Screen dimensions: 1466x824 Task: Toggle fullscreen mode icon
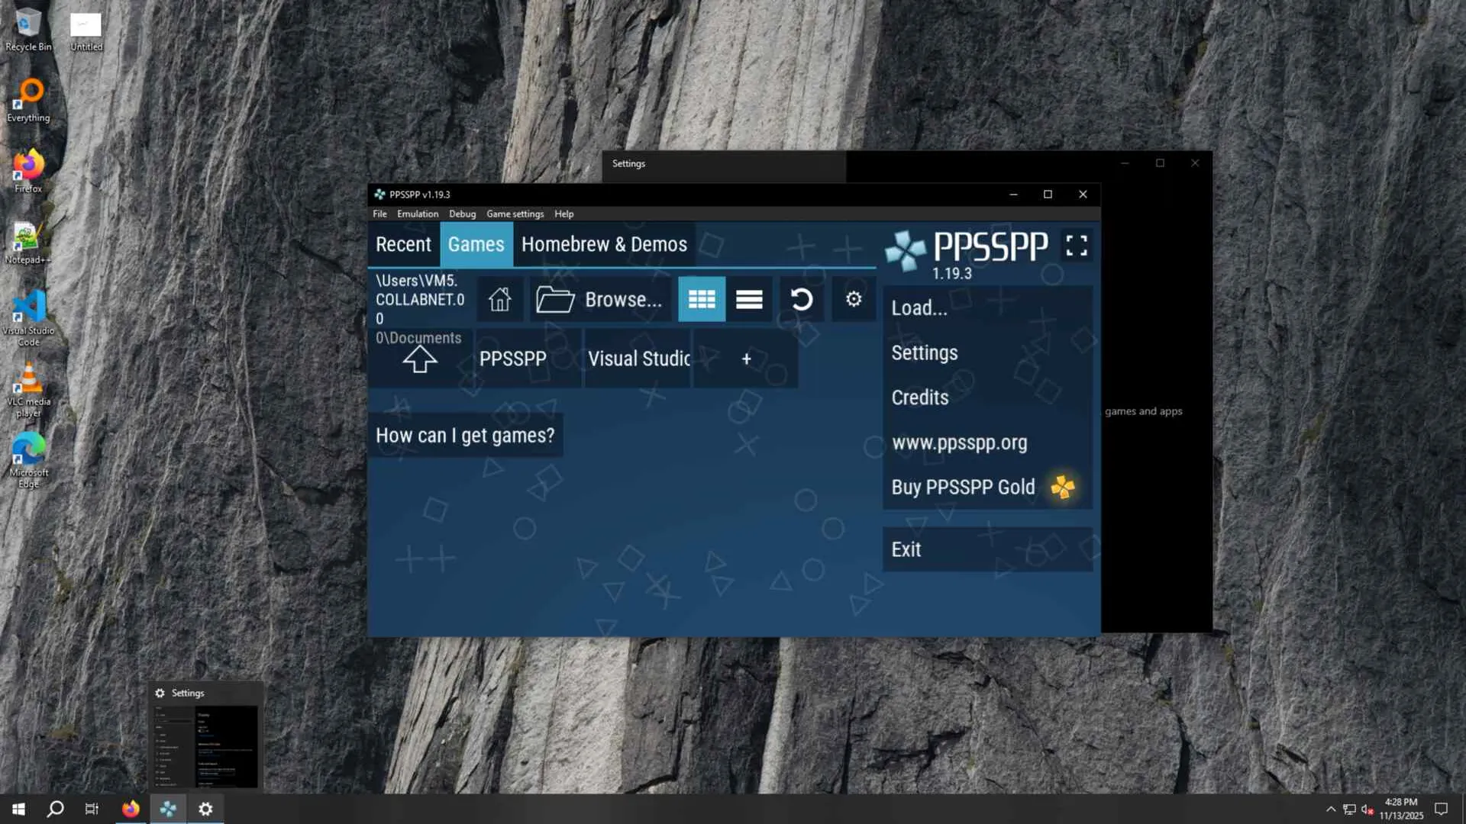coord(1077,246)
